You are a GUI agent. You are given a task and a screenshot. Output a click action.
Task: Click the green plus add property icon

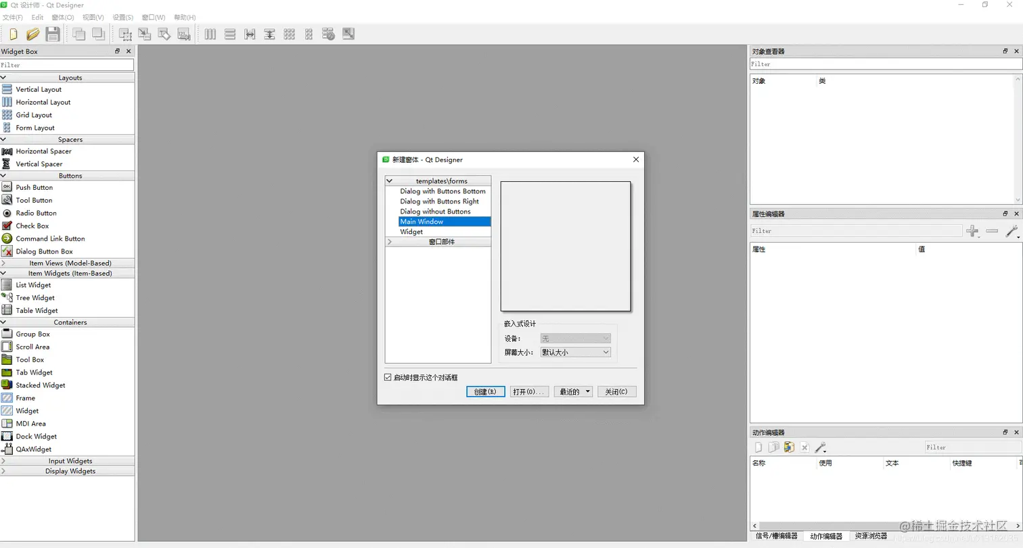[x=973, y=231]
